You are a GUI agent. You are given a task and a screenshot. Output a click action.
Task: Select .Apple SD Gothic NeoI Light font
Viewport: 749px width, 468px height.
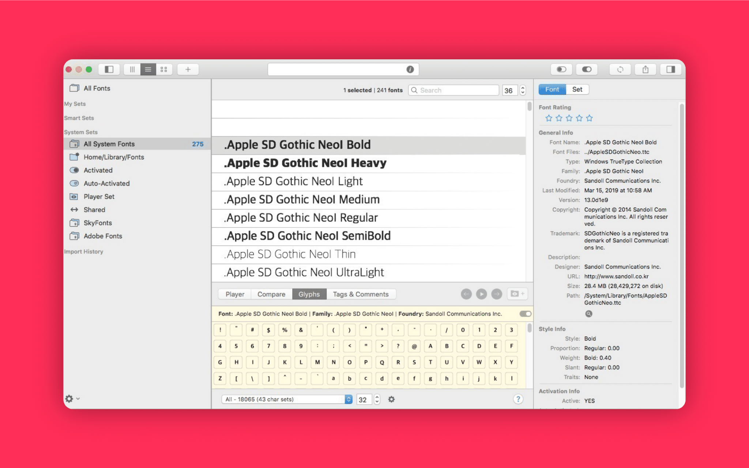click(369, 182)
